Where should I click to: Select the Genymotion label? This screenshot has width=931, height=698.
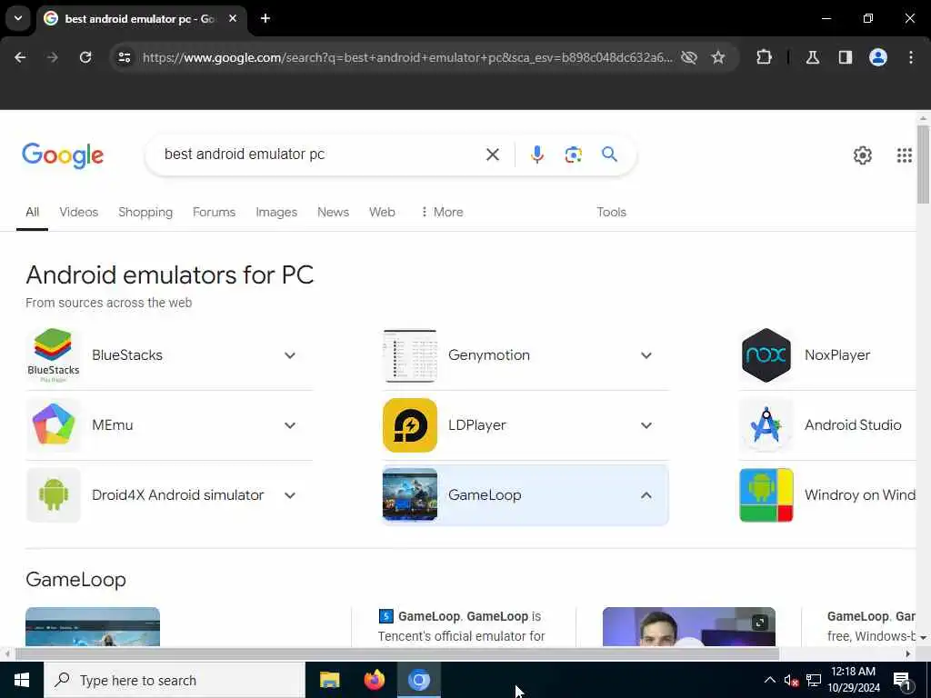coord(489,355)
